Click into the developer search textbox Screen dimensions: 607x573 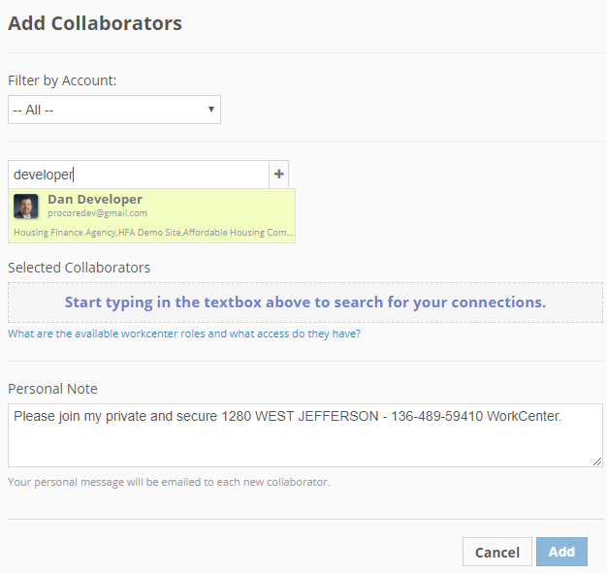point(139,175)
